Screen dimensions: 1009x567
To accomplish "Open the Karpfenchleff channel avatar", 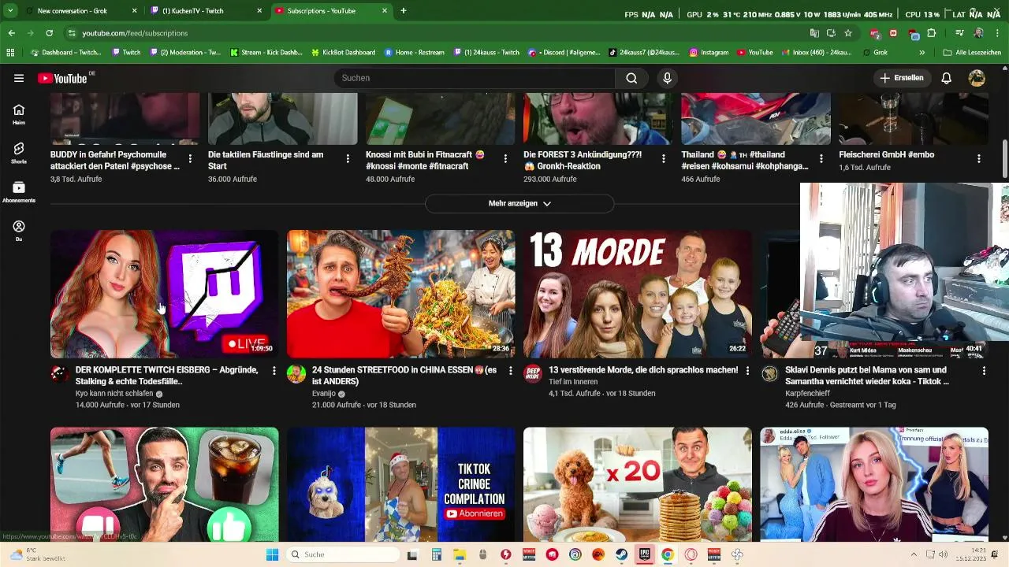I will pyautogui.click(x=769, y=374).
